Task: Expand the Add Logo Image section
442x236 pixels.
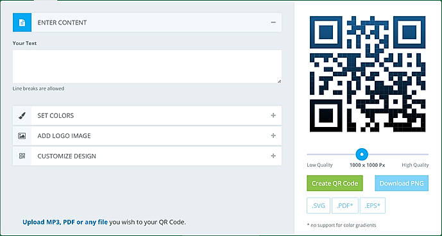Action: (273, 135)
